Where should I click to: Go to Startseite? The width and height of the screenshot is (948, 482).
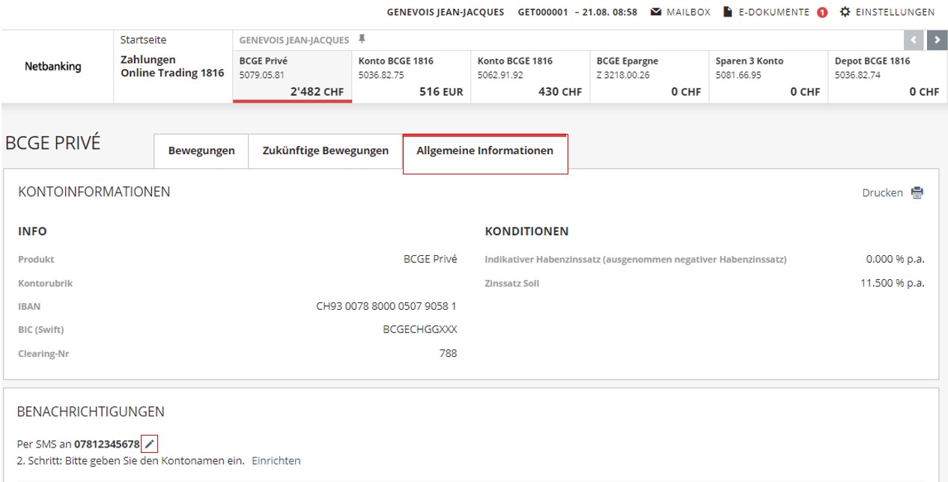click(143, 40)
